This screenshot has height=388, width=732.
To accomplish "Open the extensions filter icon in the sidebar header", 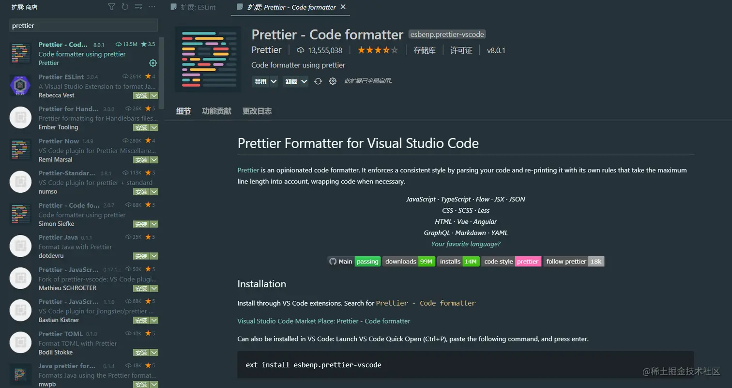I will [x=112, y=7].
